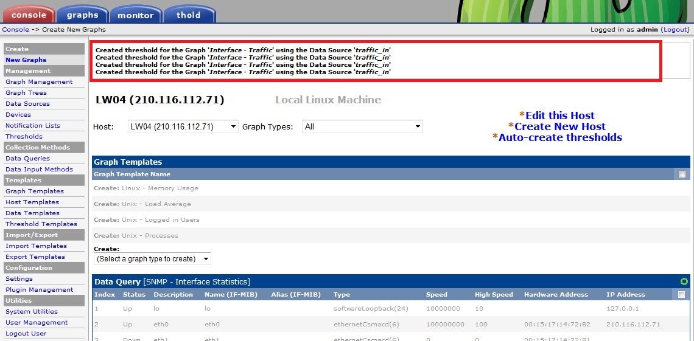The height and width of the screenshot is (341, 694).
Task: Click the softwareLoopback(24) type cell
Action: [x=371, y=308]
